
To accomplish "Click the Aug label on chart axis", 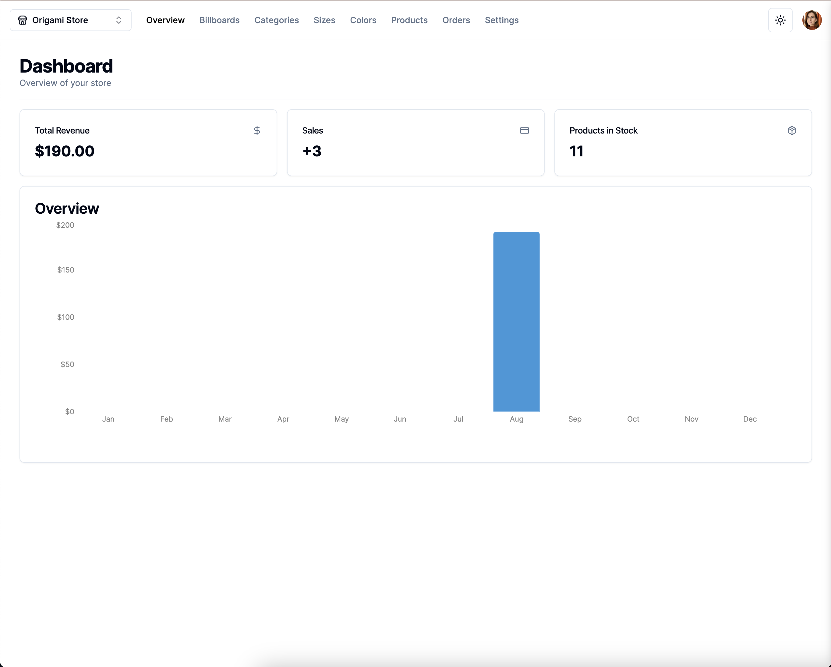I will point(516,419).
